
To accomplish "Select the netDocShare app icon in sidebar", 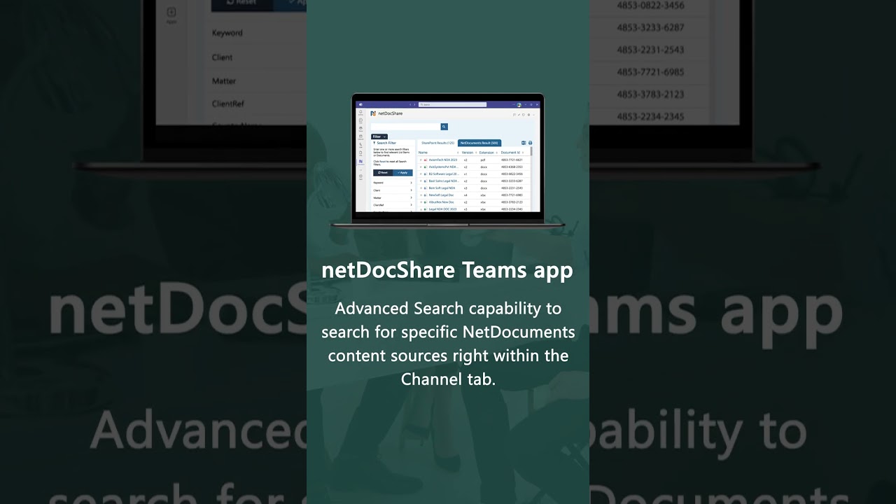I will pos(360,162).
